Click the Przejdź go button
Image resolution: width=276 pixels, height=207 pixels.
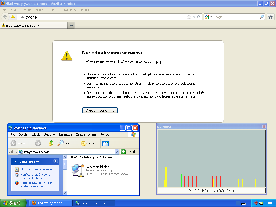pos(129,152)
